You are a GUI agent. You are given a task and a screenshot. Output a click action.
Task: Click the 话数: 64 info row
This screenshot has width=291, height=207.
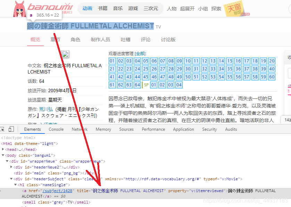click(65, 81)
